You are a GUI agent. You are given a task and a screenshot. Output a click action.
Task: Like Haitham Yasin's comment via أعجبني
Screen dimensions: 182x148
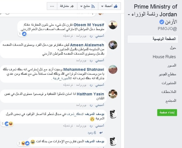click(99, 105)
